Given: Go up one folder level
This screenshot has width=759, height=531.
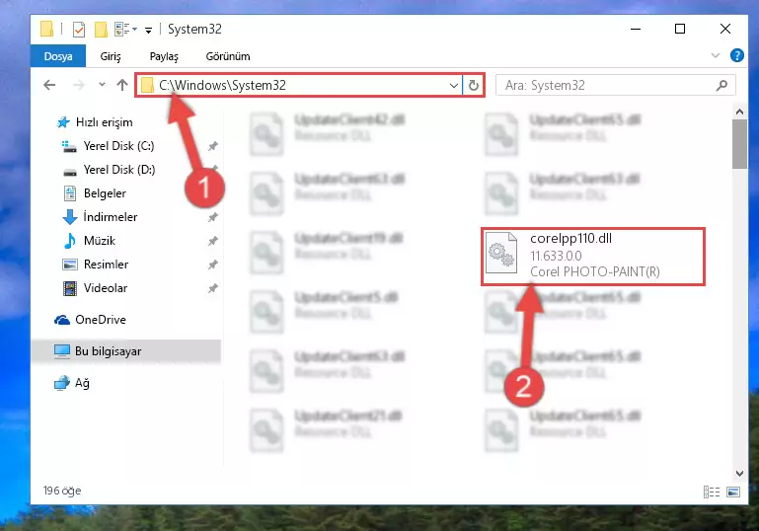Looking at the screenshot, I should pyautogui.click(x=122, y=85).
